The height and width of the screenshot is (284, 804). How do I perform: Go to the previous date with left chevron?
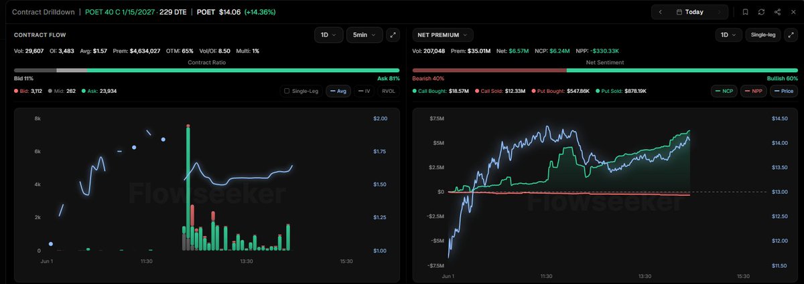661,12
